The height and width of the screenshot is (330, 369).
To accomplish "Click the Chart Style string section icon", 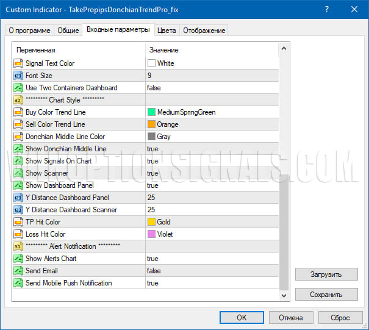I will tap(18, 100).
